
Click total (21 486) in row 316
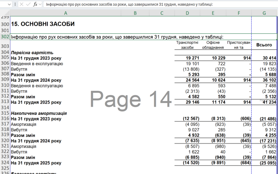pos(268,119)
